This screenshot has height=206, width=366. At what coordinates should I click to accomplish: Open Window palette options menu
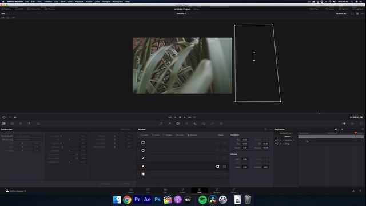click(x=270, y=129)
